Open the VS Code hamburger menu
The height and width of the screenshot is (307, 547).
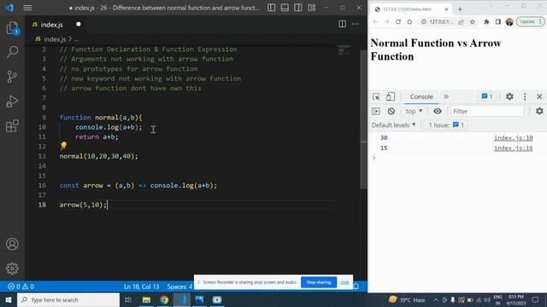click(27, 8)
